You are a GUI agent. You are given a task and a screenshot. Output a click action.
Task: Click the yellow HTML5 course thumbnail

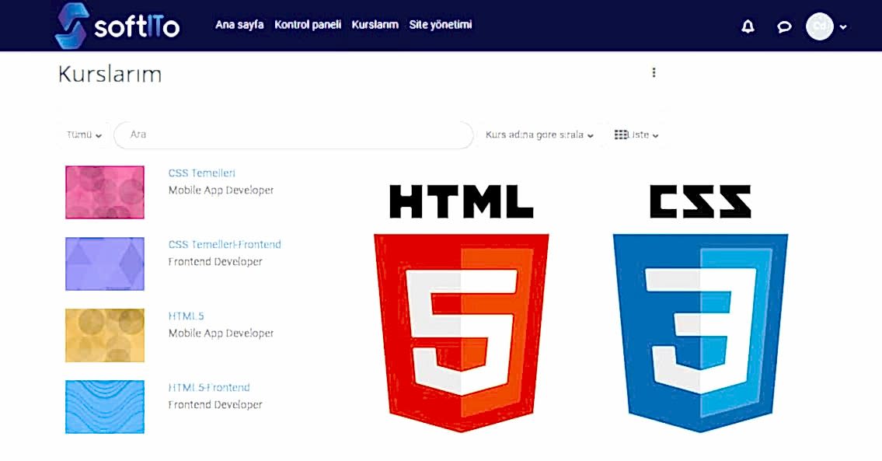click(x=104, y=336)
